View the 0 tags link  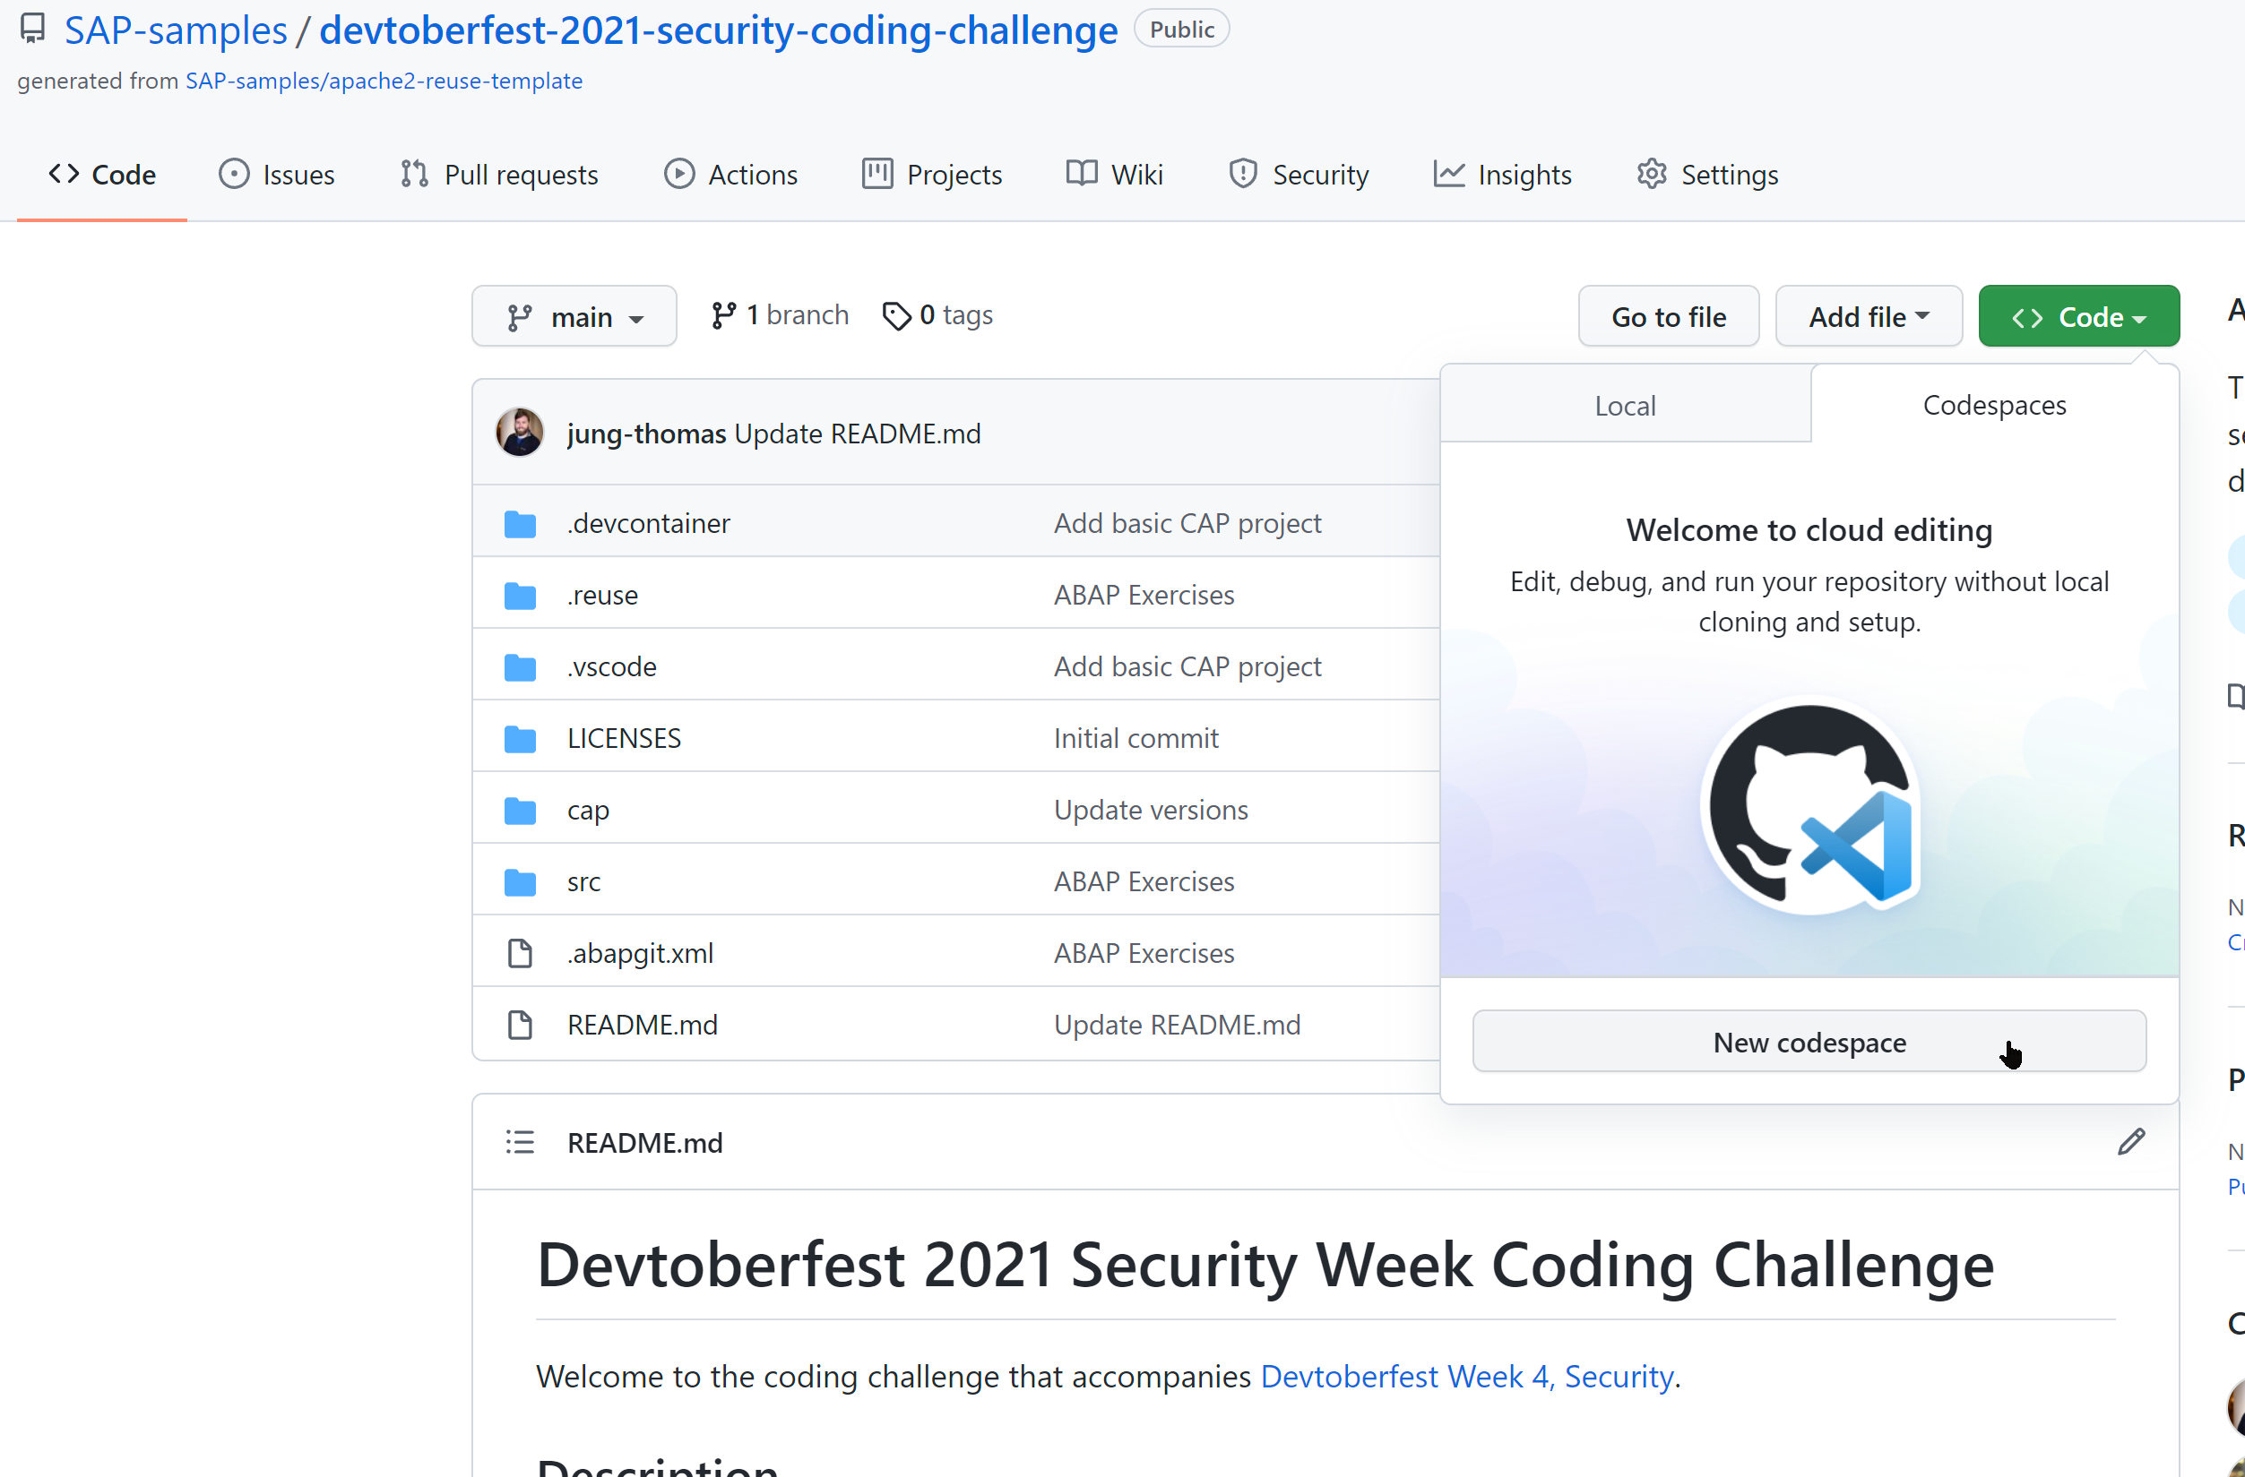[937, 314]
